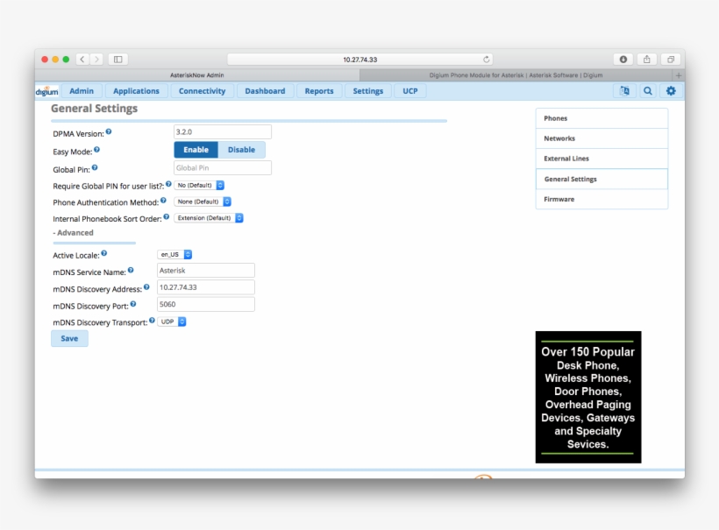Open help for mDNS Service Name
The image size is (719, 530).
(132, 271)
